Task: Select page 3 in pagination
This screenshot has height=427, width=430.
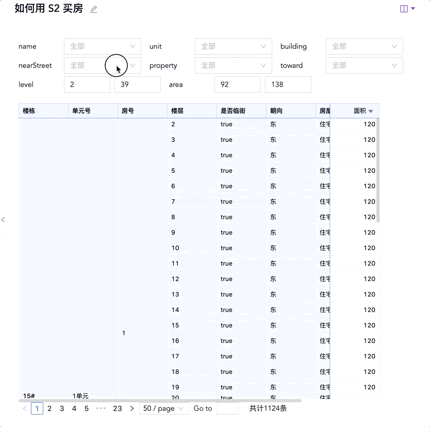Action: [62, 408]
